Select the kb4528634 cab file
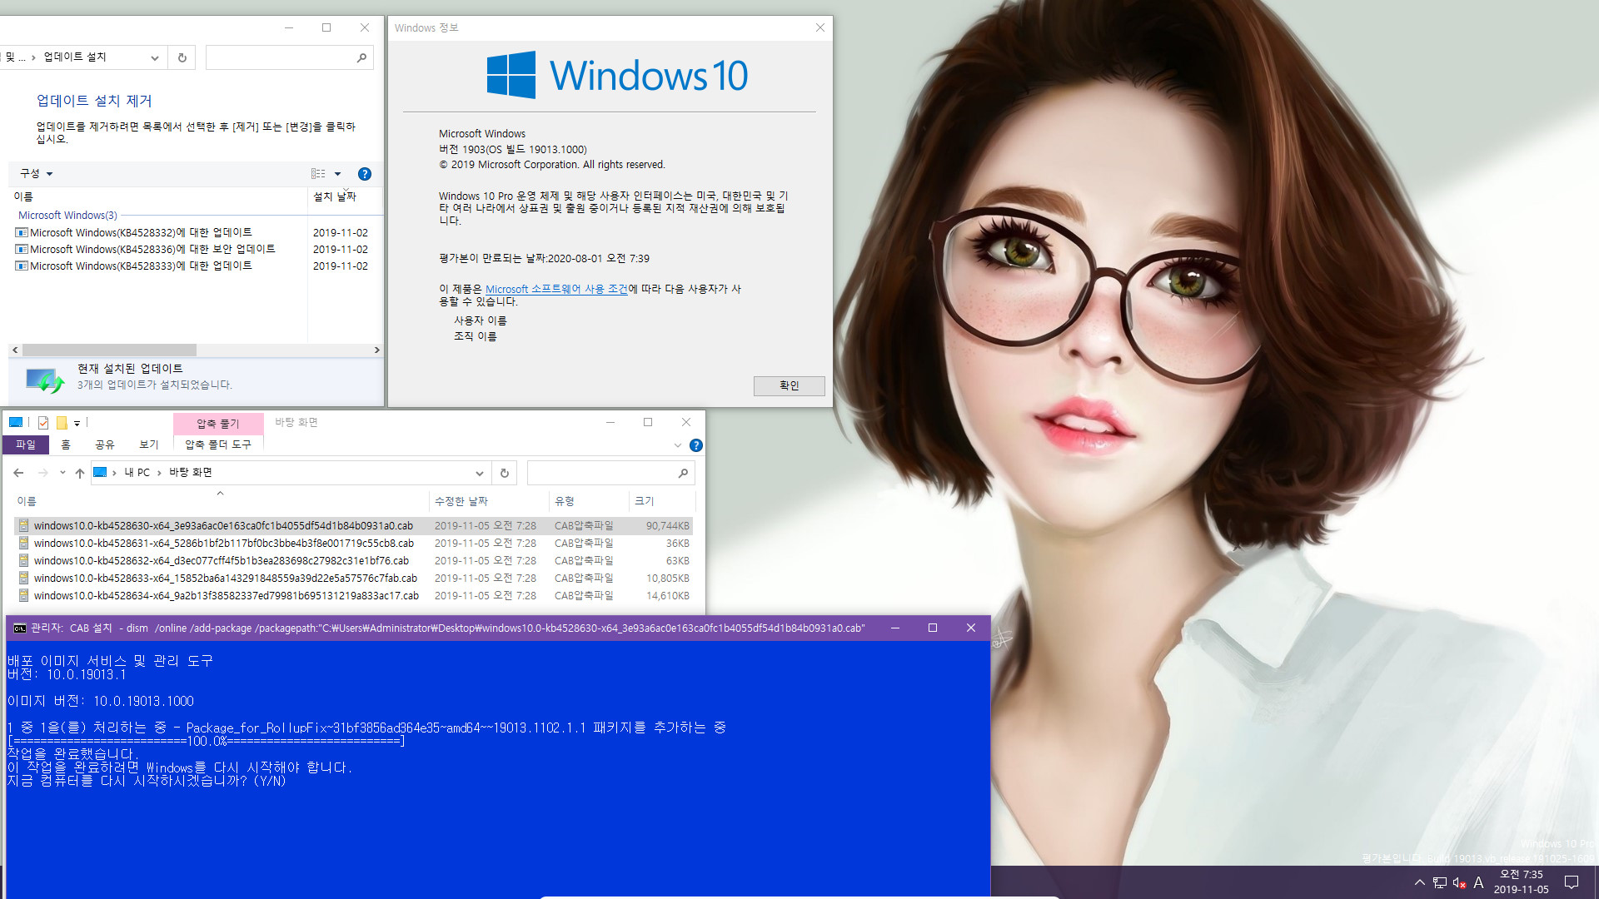The width and height of the screenshot is (1599, 899). 354,595
